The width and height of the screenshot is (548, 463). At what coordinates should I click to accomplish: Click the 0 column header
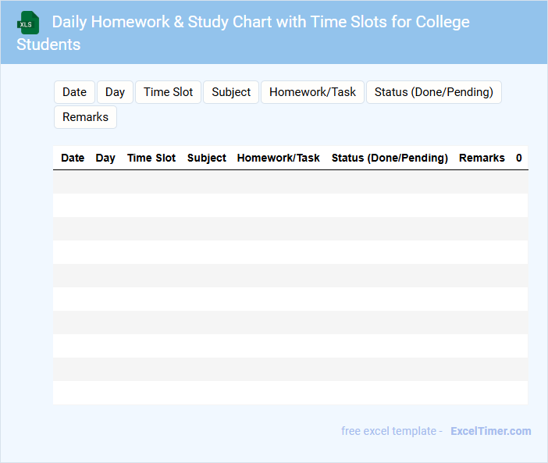tap(519, 158)
